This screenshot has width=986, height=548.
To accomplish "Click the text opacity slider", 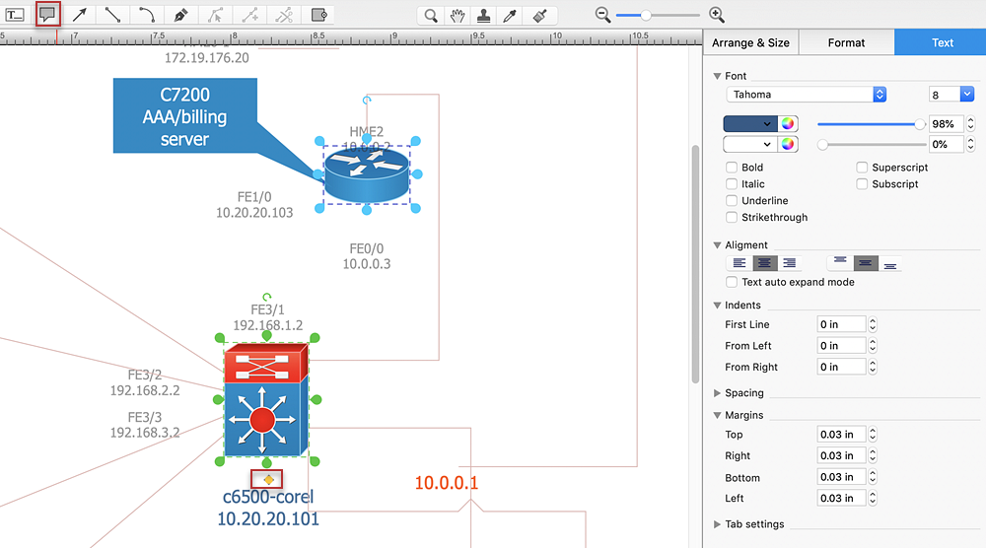I will click(x=871, y=124).
